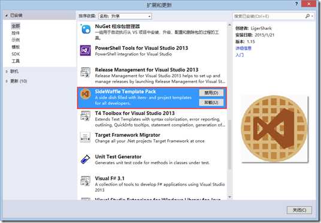This screenshot has width=321, height=223.
Task: Select T4 Toolbox for Visual Studio 2013
Action: click(x=135, y=113)
